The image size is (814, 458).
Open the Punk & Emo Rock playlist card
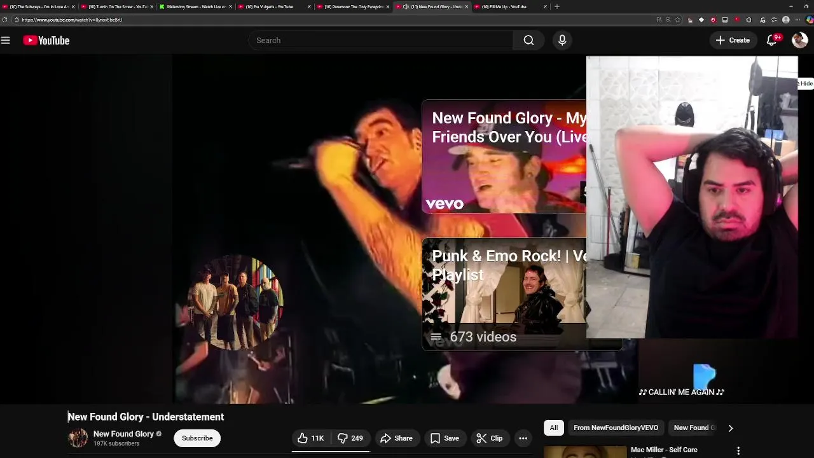504,294
